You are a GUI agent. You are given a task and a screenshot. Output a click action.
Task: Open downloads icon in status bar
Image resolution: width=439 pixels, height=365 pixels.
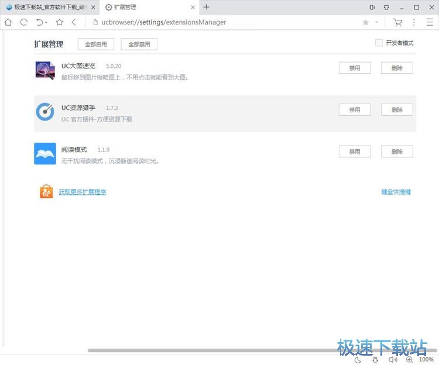coord(375,360)
